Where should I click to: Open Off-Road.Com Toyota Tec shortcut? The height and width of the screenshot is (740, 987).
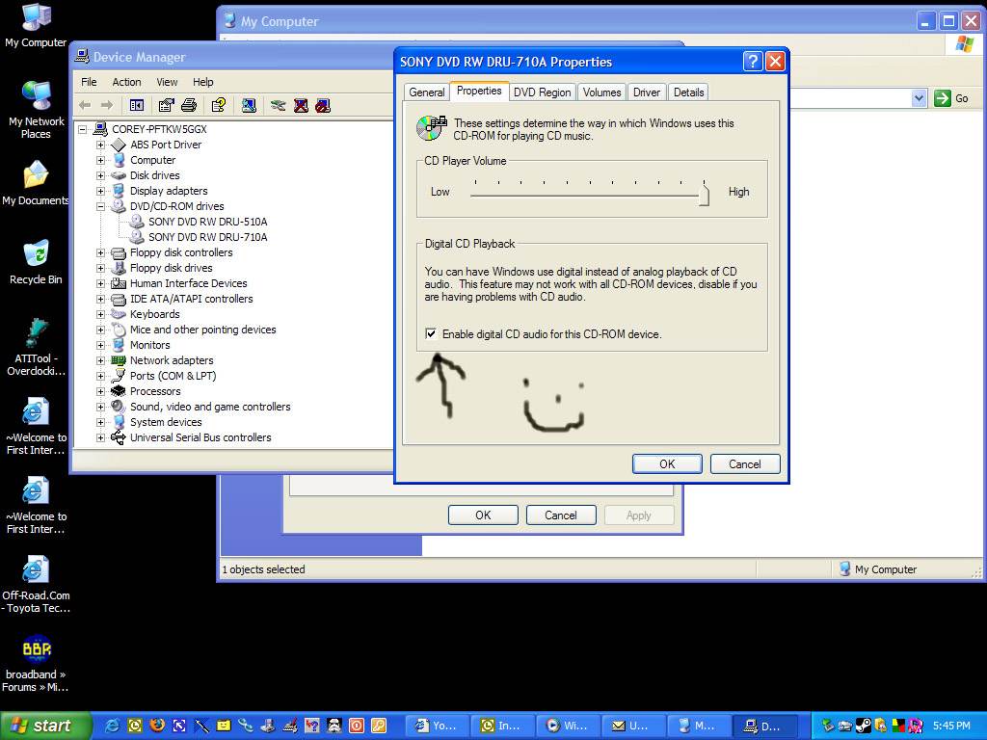coord(36,584)
